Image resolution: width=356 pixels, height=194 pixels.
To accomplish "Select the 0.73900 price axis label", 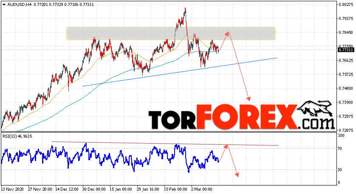I will (x=346, y=103).
